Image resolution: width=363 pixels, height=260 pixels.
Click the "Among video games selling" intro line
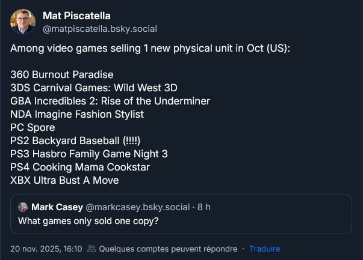coord(150,48)
